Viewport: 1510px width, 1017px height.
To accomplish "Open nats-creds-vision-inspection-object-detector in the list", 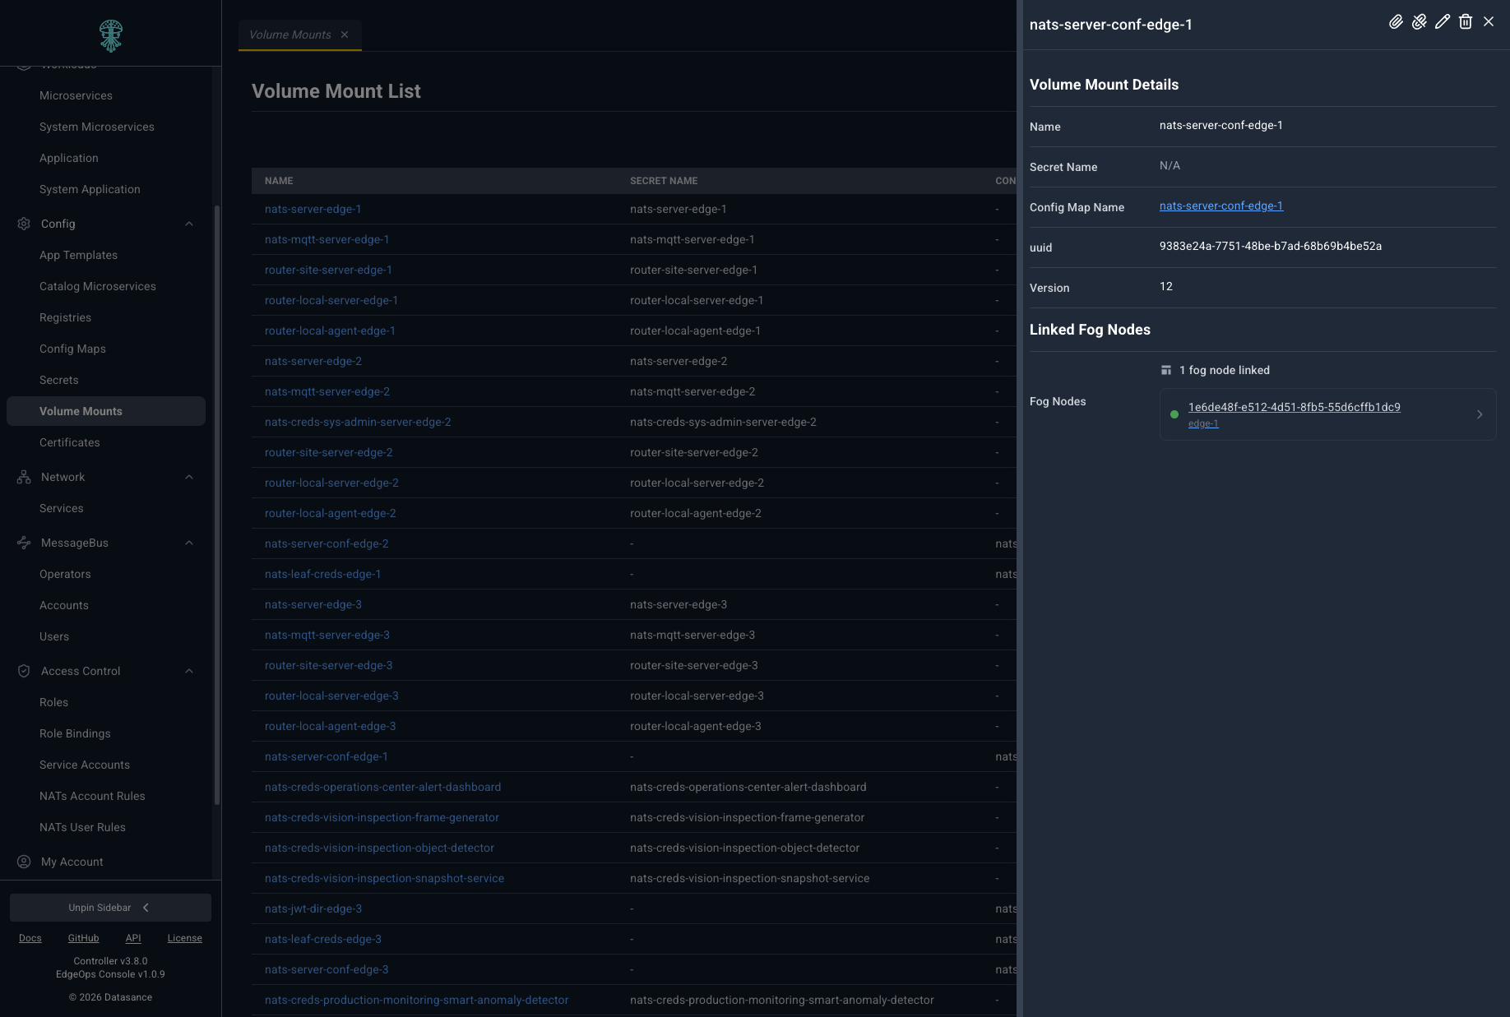I will (x=380, y=848).
